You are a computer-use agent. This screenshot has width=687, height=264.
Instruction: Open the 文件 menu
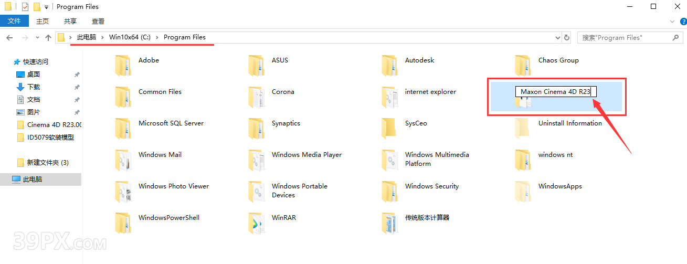14,21
